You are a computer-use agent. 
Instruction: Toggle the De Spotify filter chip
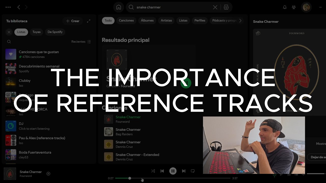(x=55, y=32)
